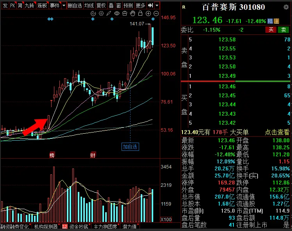Click sell level 1 price 123.49
The width and height of the screenshot is (292, 231).
point(227,76)
